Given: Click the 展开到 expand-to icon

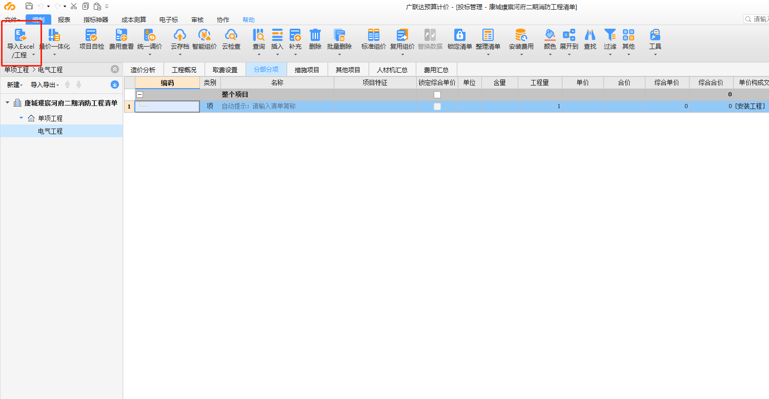Looking at the screenshot, I should 569,35.
